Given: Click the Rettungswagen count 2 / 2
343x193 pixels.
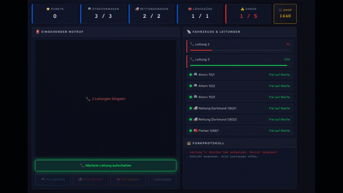Looking at the screenshot, I should [152, 16].
